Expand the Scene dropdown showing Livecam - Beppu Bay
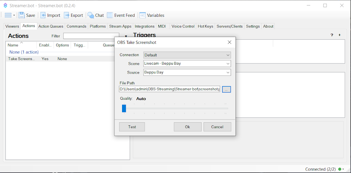The width and height of the screenshot is (351, 173). click(x=187, y=63)
